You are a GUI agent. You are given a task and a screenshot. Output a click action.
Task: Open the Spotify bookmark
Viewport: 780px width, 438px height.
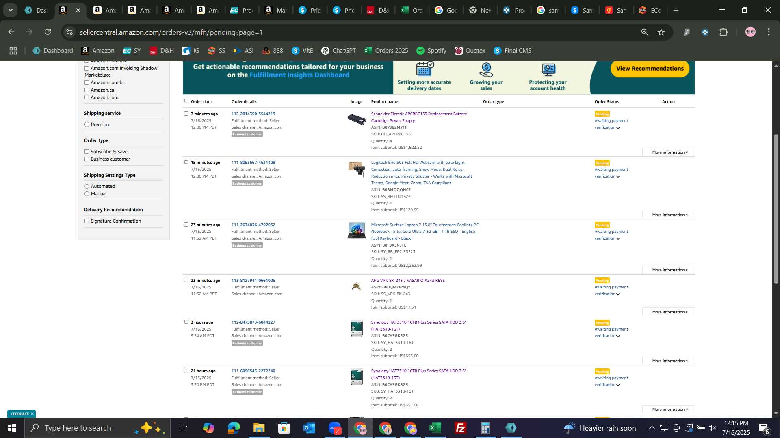click(x=431, y=51)
